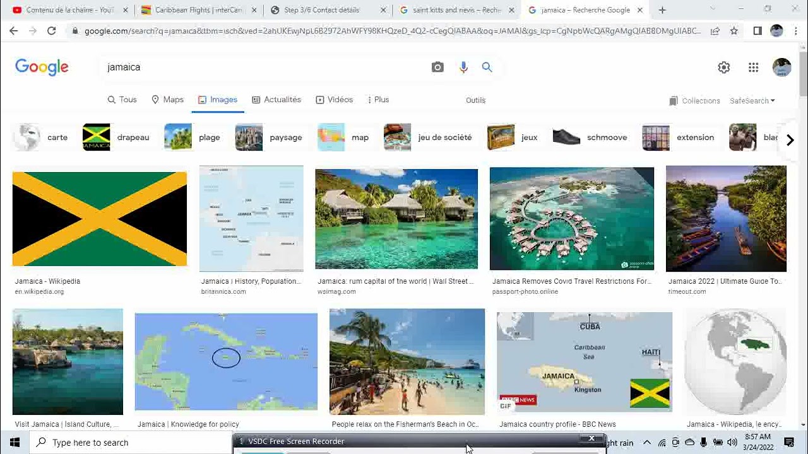
Task: Click the page vertical scrollbar thumb
Action: (x=803, y=73)
